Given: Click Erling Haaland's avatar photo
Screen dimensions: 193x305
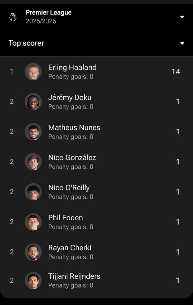Looking at the screenshot, I should [x=33, y=71].
